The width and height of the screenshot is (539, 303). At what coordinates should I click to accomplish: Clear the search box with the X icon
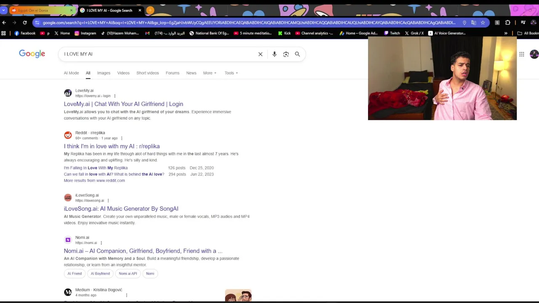(x=260, y=54)
